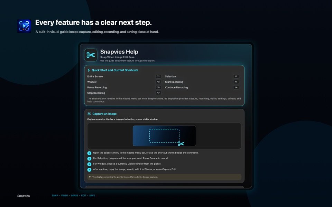
Task: Click the lightbulb tip icon
Action: tap(90, 177)
